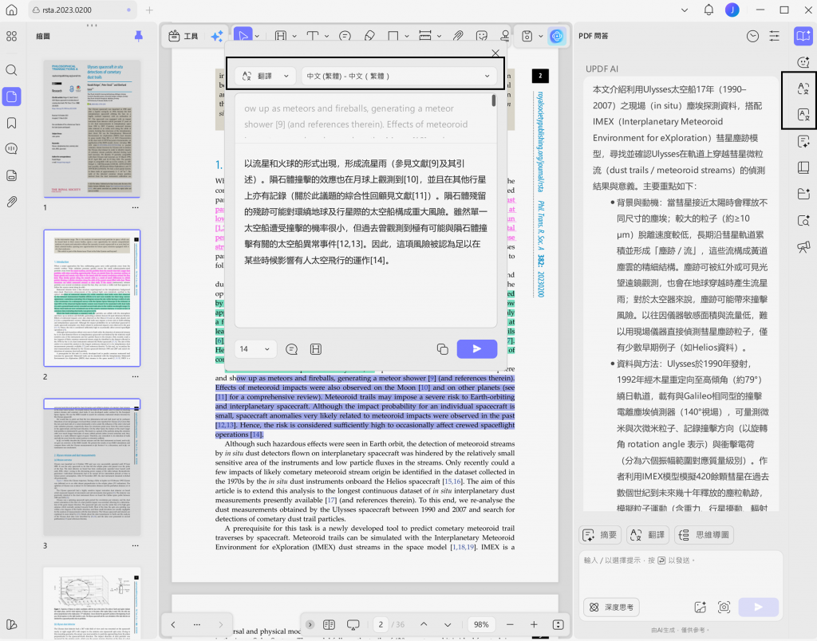
Task: Open tab list dropdown chevron
Action: pos(685,10)
